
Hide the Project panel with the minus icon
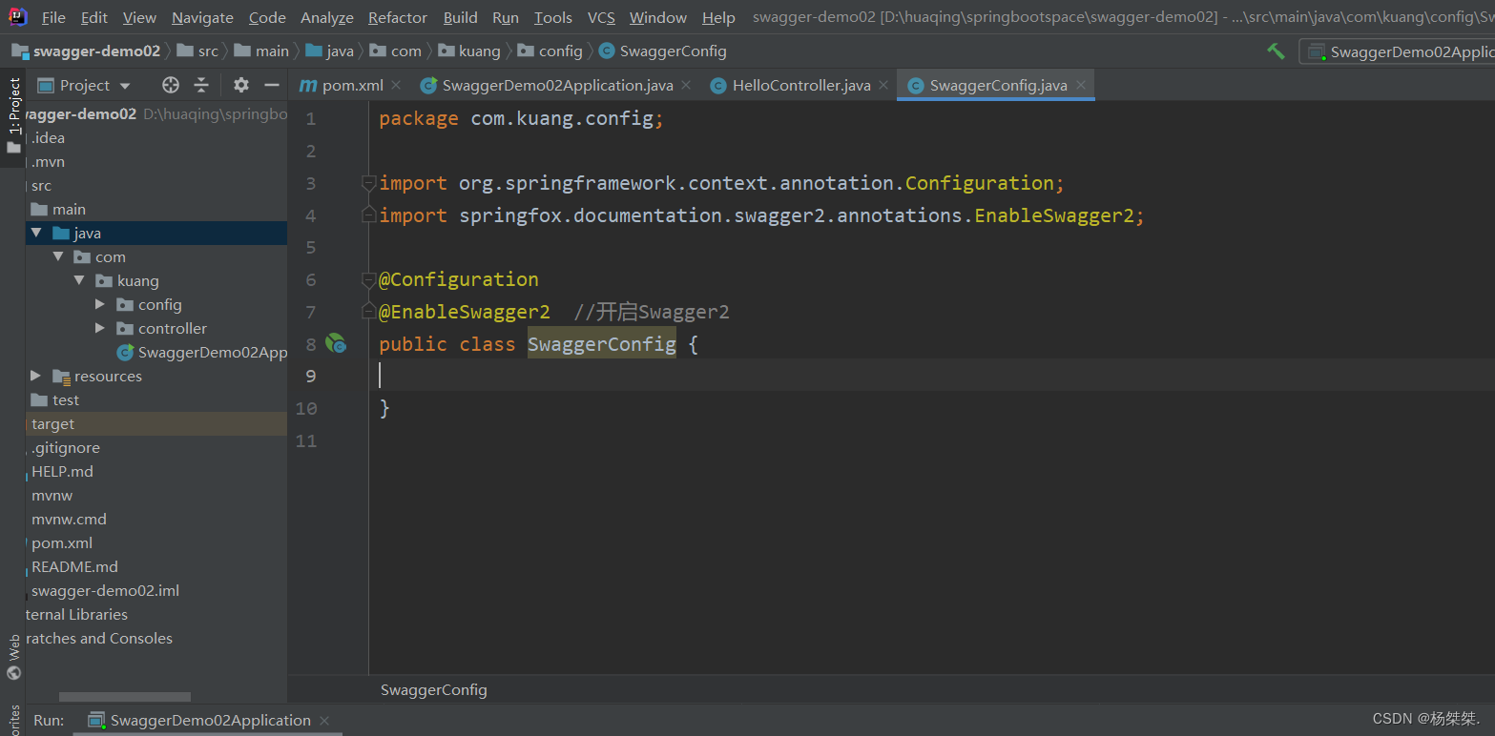tap(272, 85)
